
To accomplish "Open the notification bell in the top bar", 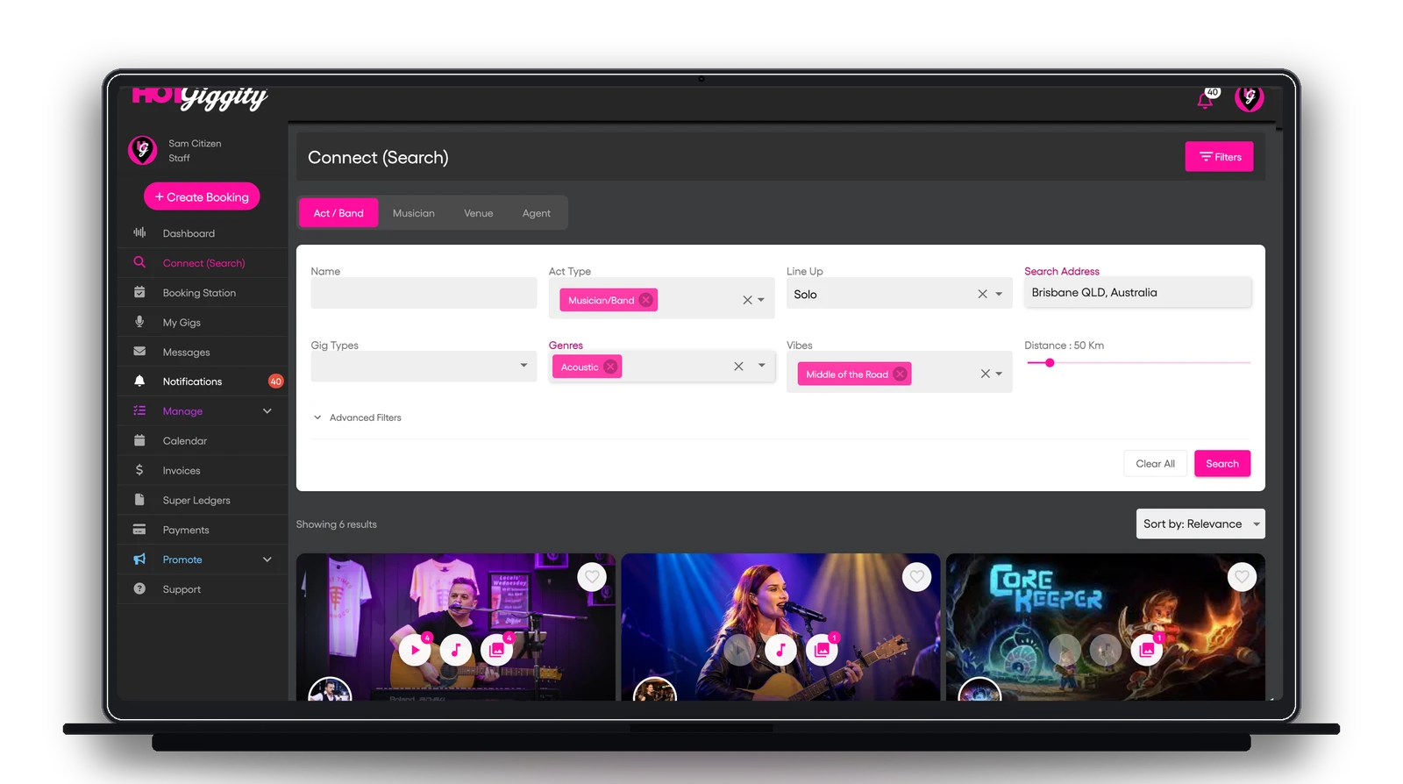I will click(1206, 100).
